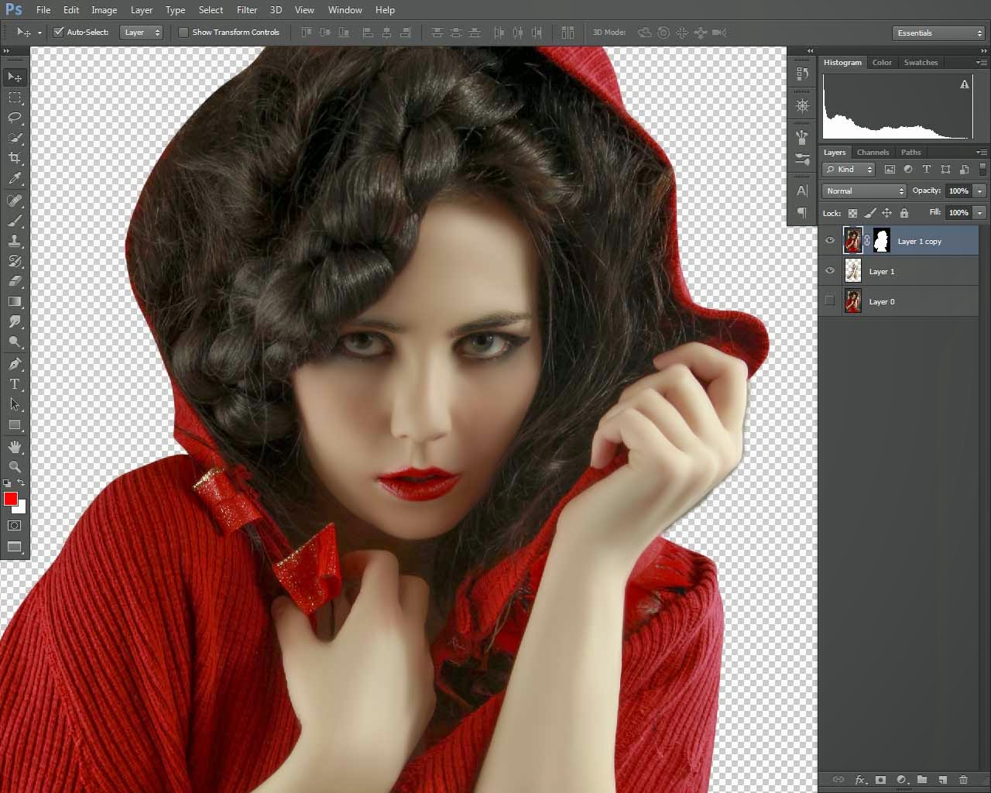Open the Layer menu

point(142,10)
